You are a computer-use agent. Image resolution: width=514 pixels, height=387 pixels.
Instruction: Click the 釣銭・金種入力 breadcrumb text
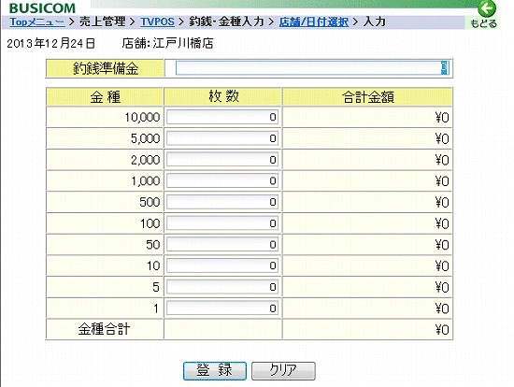tap(226, 22)
